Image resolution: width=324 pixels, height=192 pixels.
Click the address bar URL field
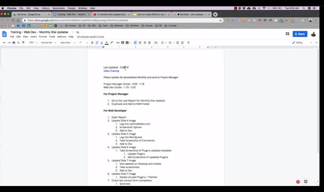pyautogui.click(x=122, y=20)
